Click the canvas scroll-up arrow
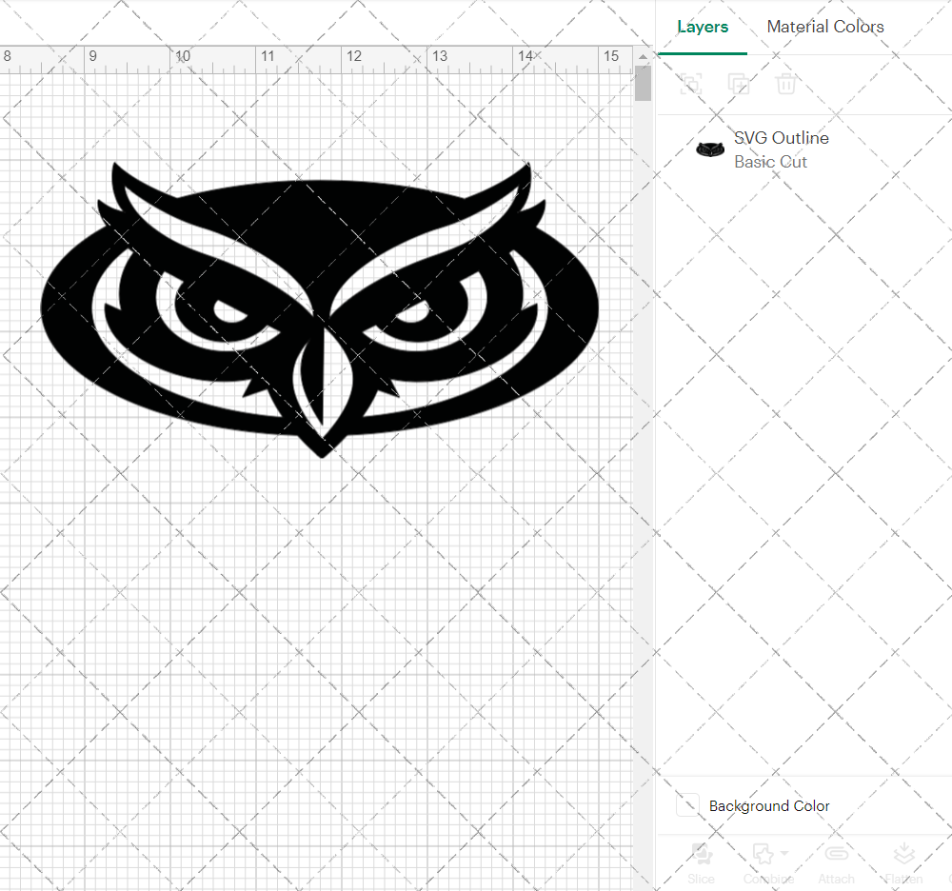Viewport: 952px width, 891px height. [643, 56]
